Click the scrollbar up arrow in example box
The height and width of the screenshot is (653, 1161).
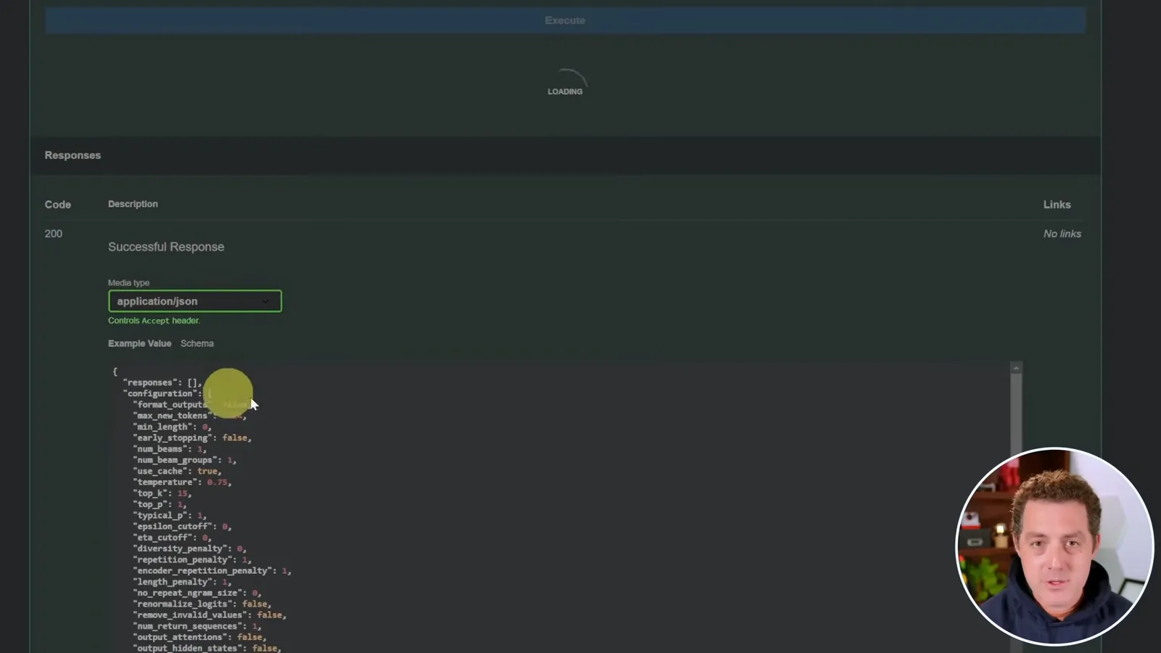pyautogui.click(x=1016, y=369)
